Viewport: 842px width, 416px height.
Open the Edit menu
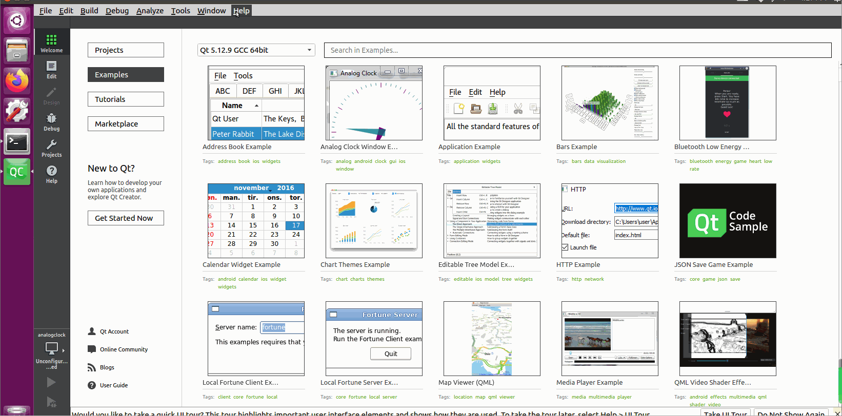66,11
